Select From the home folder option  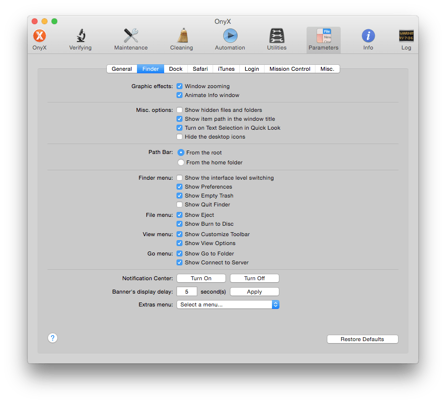[179, 162]
